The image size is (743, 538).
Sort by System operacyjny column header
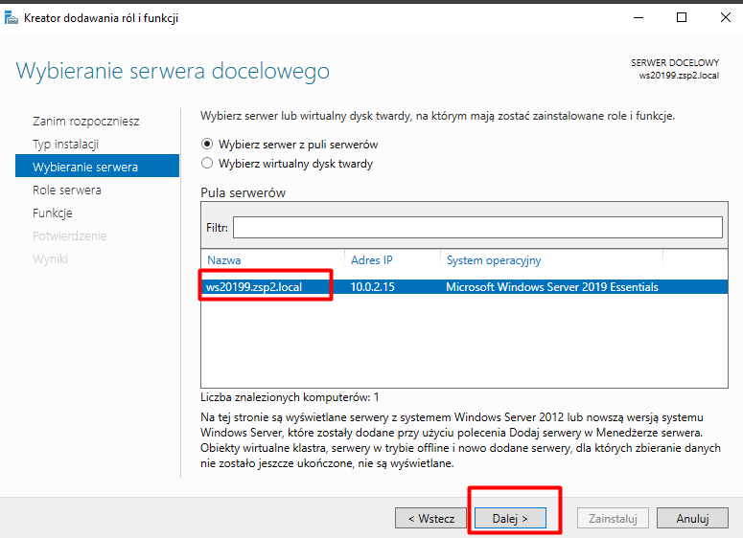pyautogui.click(x=494, y=260)
